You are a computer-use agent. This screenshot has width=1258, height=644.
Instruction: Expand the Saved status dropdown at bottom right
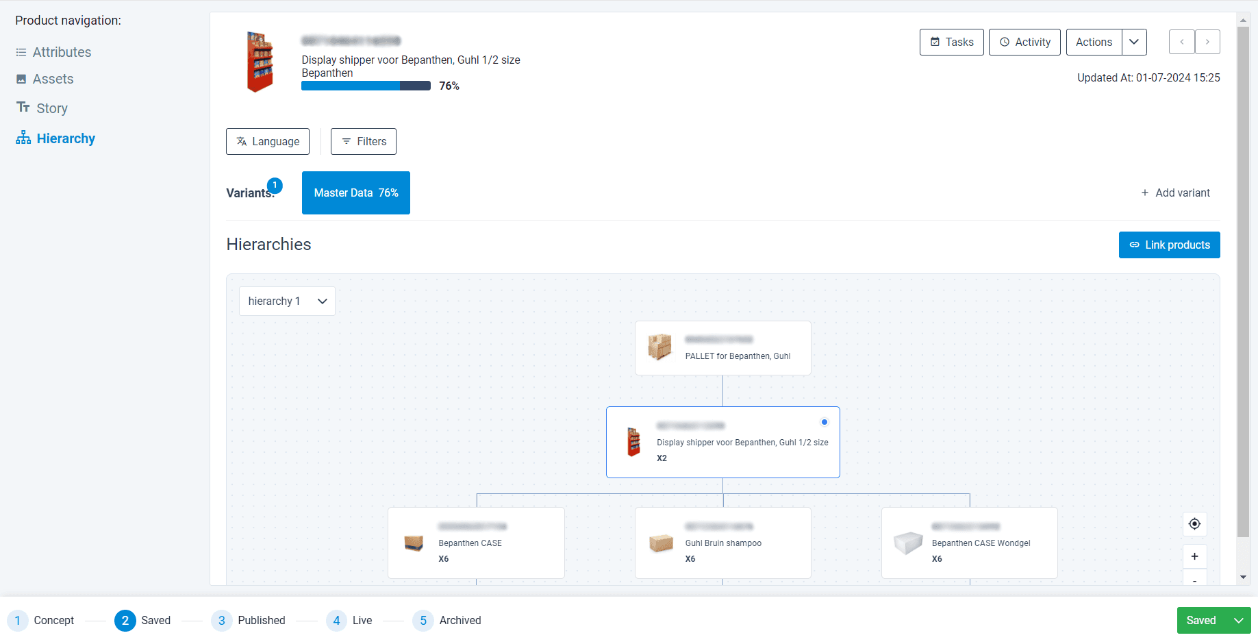(x=1239, y=620)
